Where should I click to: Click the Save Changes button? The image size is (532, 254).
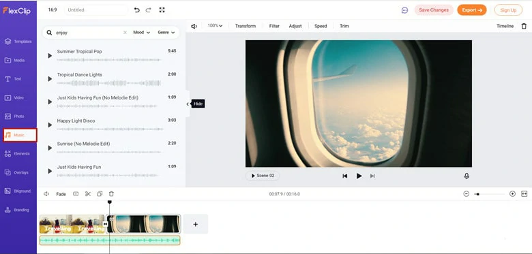[x=434, y=10]
